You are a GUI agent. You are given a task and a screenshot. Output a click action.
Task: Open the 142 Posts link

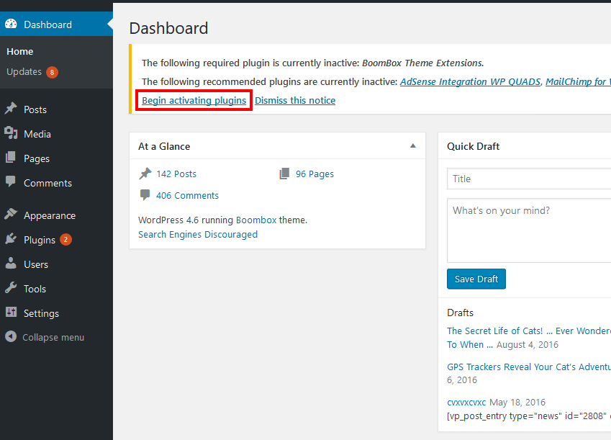coord(176,174)
